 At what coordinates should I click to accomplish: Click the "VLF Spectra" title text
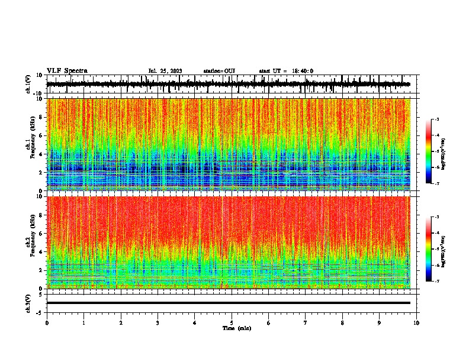pos(67,71)
